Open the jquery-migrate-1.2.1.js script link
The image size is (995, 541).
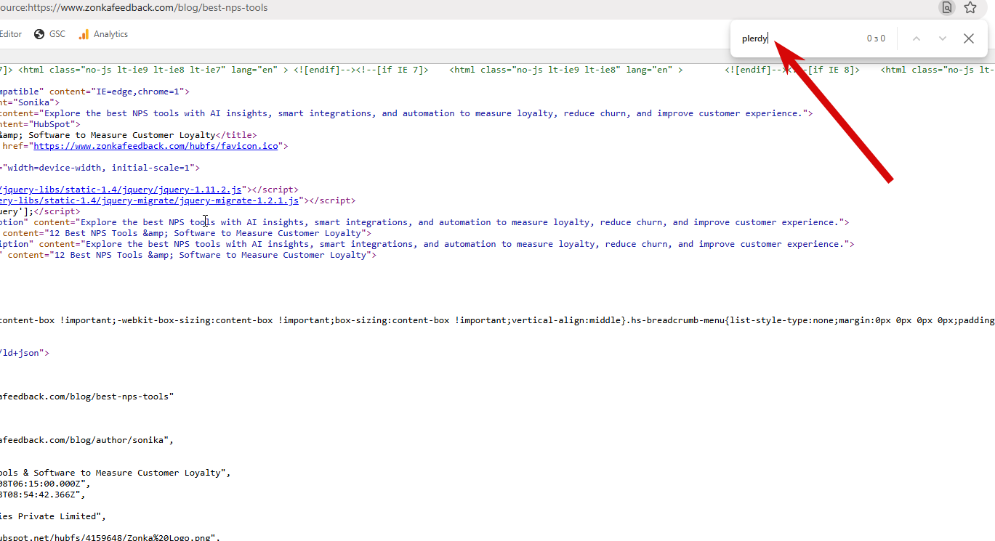click(x=150, y=200)
